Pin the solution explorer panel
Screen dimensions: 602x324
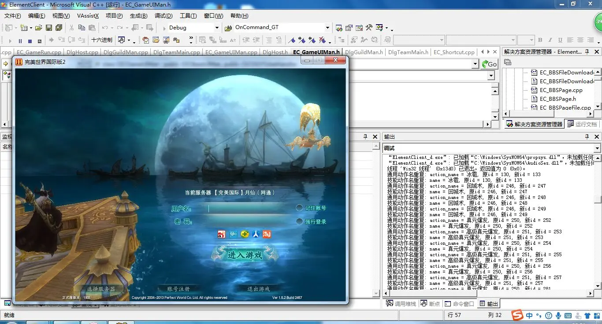coord(587,52)
